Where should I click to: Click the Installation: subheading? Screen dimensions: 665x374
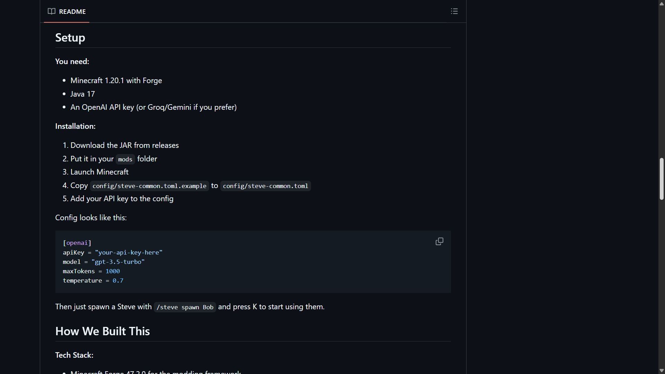(75, 126)
